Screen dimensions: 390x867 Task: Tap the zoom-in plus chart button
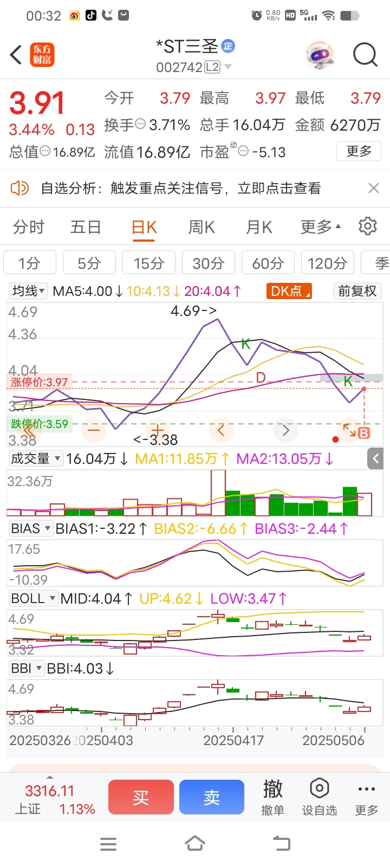tap(158, 431)
